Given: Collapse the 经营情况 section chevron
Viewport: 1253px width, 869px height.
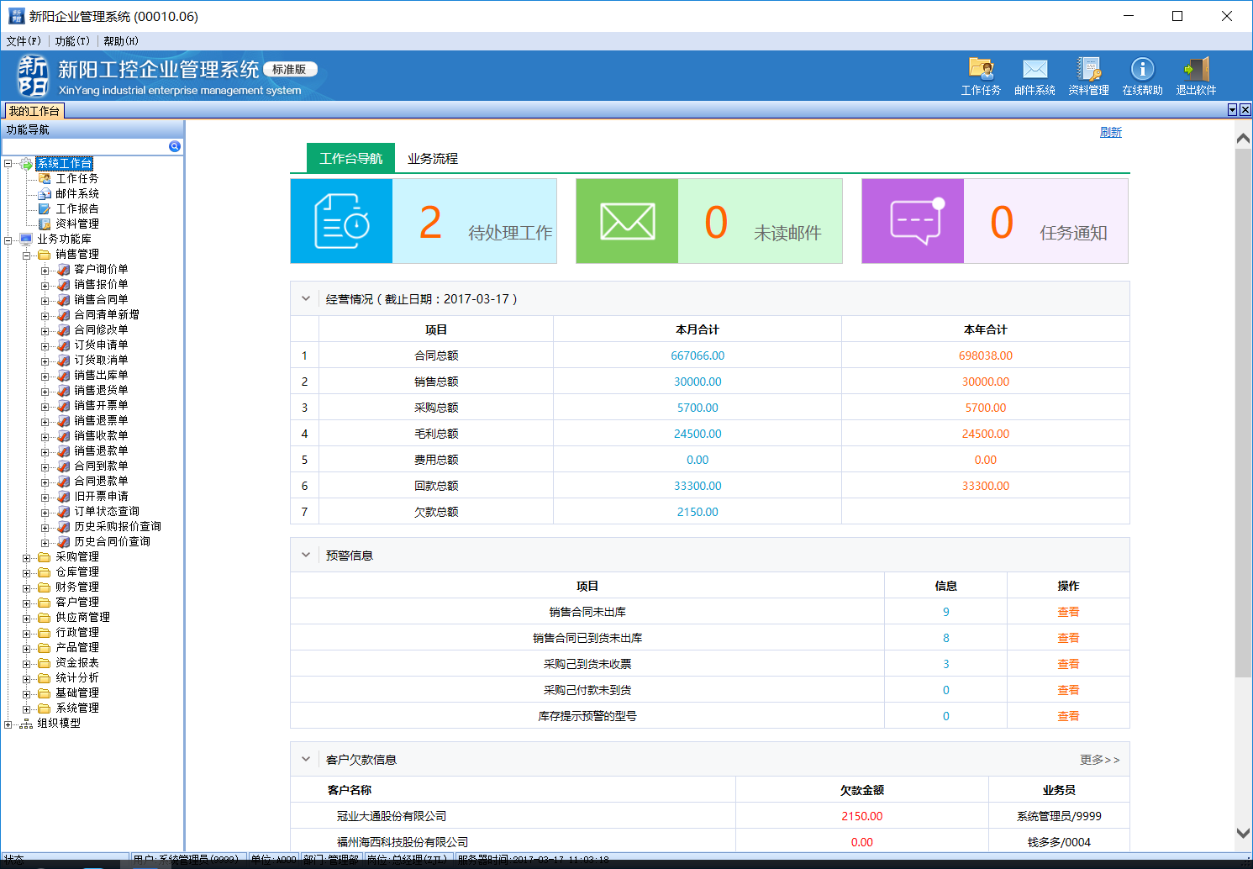Looking at the screenshot, I should [306, 298].
